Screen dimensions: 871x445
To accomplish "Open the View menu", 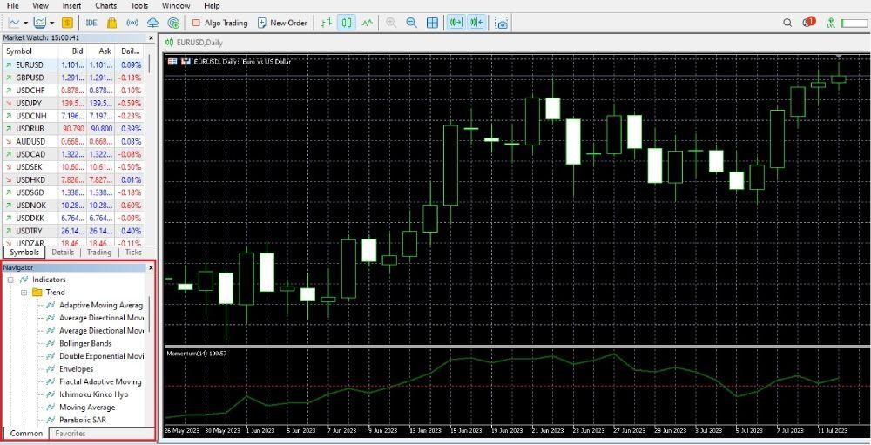I will click(41, 5).
